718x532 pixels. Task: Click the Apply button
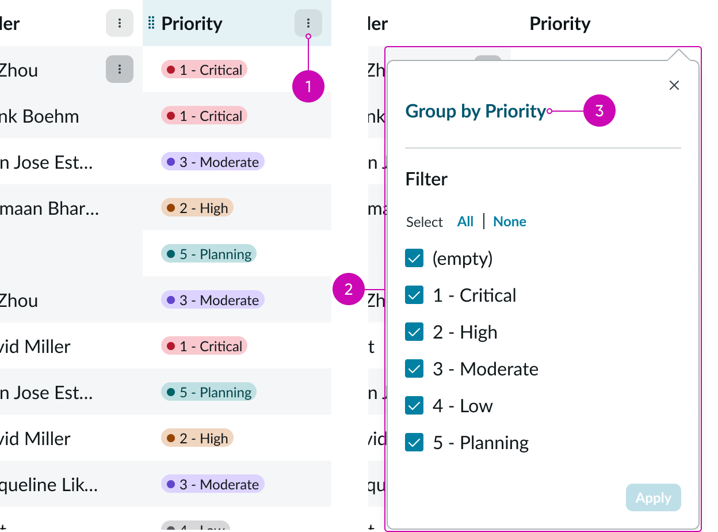653,497
